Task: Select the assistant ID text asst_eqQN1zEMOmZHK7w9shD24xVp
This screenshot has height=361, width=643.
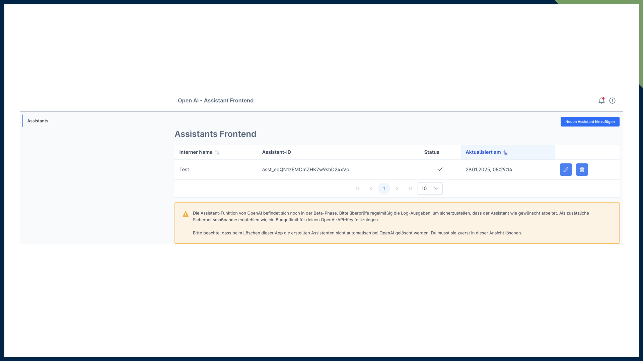Action: 305,170
